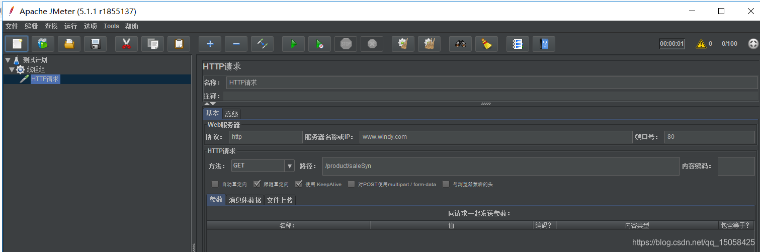Select the 消息体数据 tab
This screenshot has width=760, height=252.
click(245, 200)
